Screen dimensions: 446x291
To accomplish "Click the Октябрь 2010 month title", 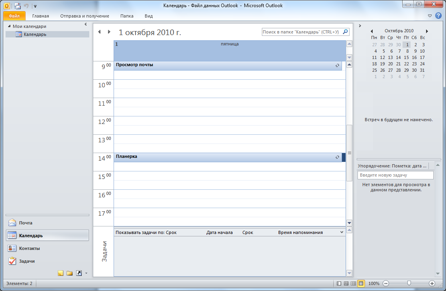I will click(399, 31).
